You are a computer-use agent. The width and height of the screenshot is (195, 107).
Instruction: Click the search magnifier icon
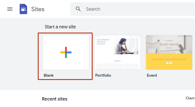click(x=78, y=9)
